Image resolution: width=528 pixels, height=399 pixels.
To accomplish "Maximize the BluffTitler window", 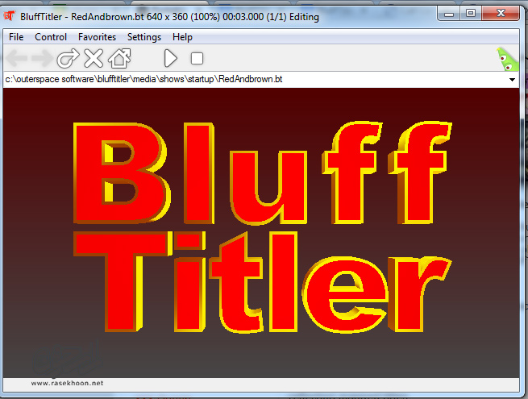I will click(471, 14).
